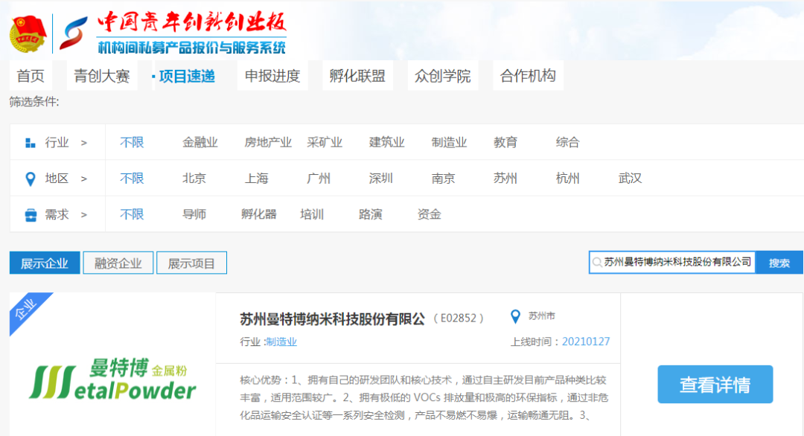Open the MetalPowder company logo image
Image resolution: width=804 pixels, height=436 pixels.
[112, 379]
